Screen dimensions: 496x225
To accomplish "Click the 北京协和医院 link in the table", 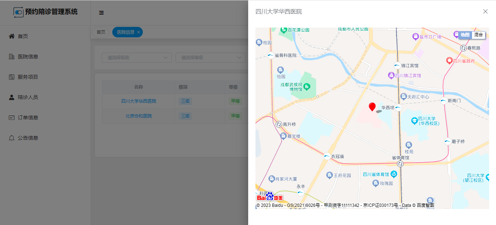I will (139, 116).
